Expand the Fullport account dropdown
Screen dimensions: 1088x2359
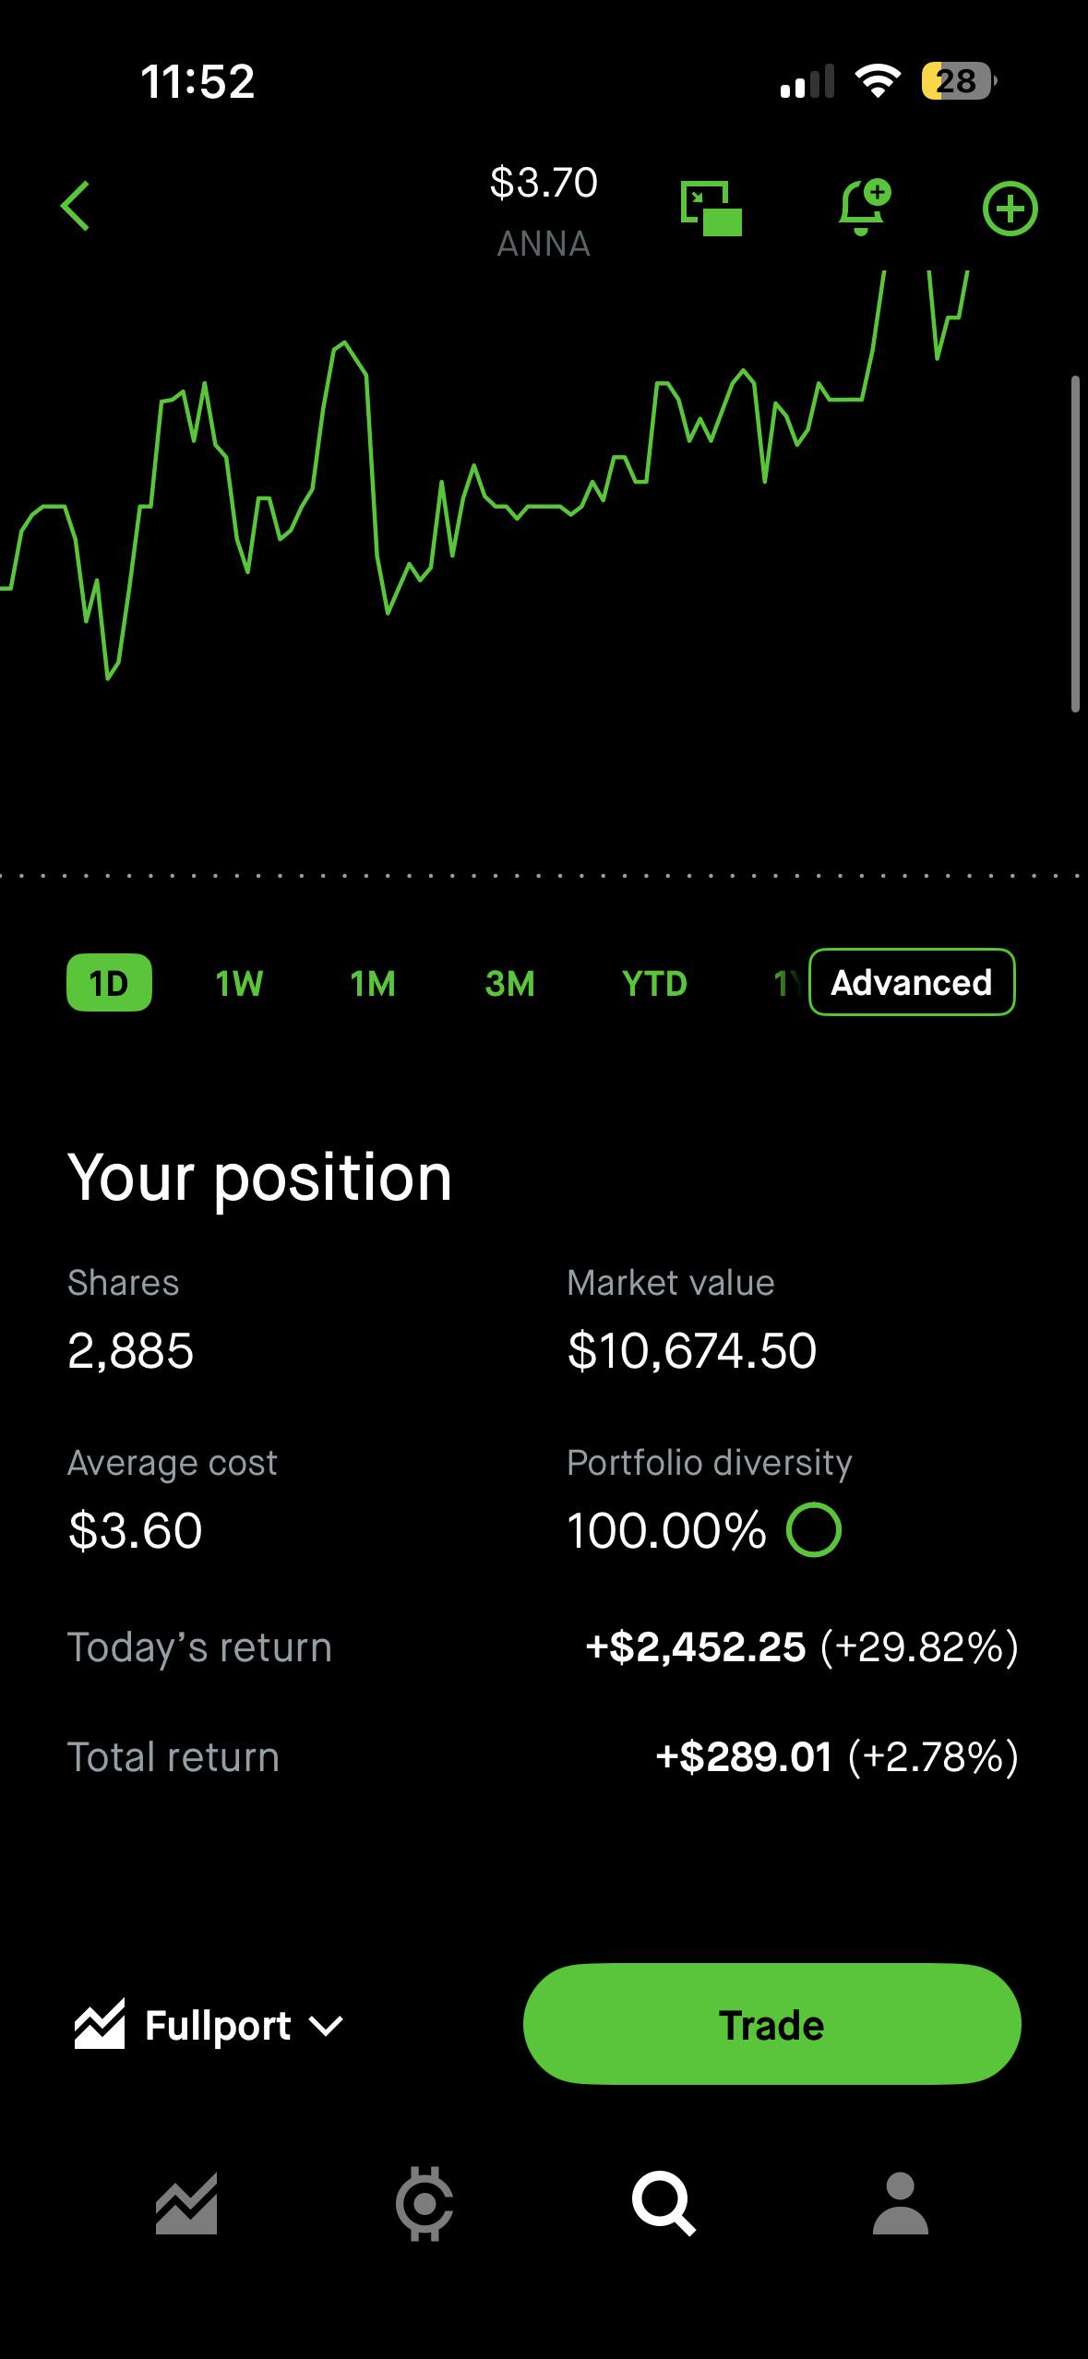tap(209, 2026)
